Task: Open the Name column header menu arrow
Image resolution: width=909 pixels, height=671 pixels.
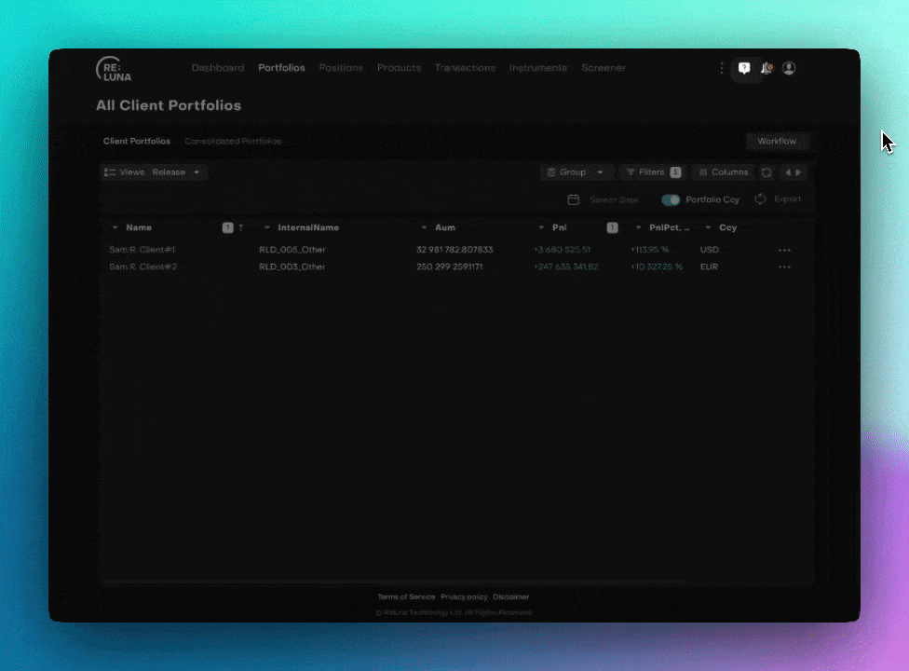Action: point(115,227)
